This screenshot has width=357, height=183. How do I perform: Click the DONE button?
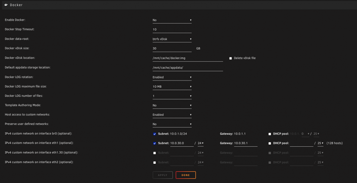[x=186, y=175]
